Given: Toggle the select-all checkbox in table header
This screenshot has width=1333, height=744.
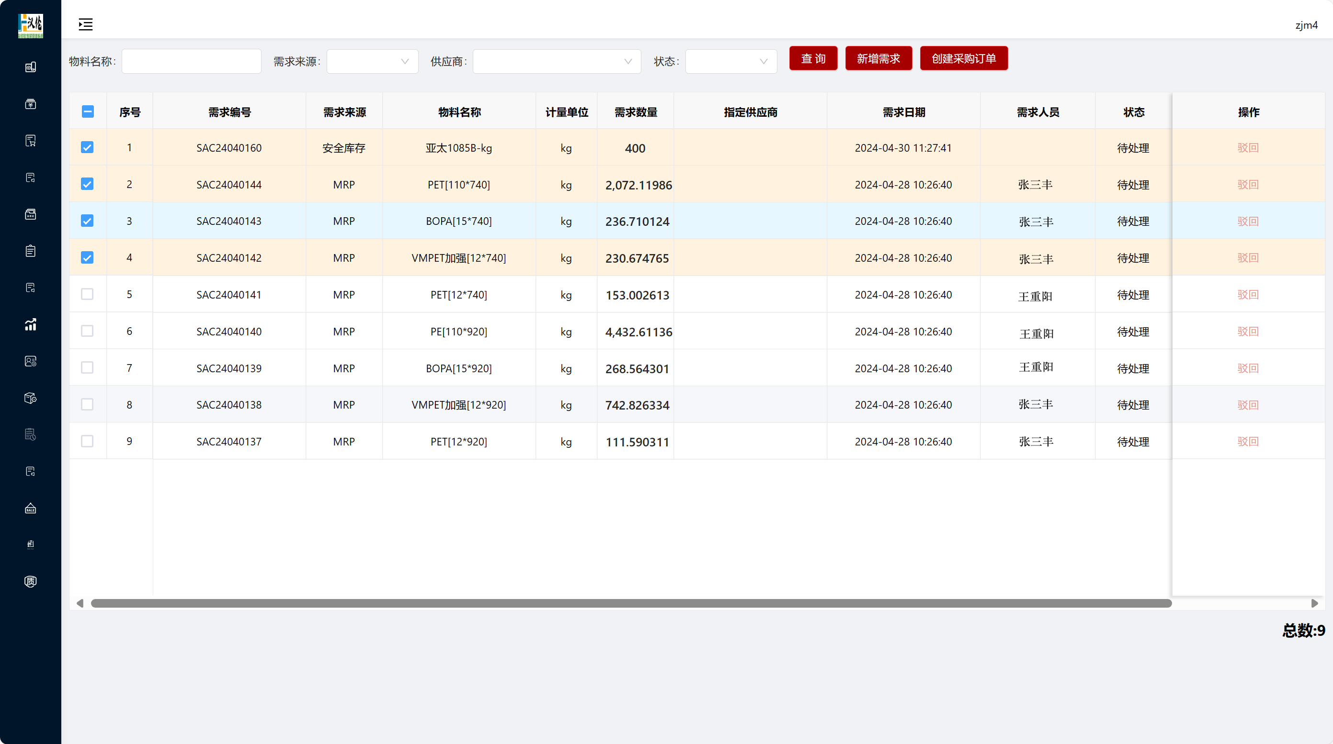Looking at the screenshot, I should point(88,111).
